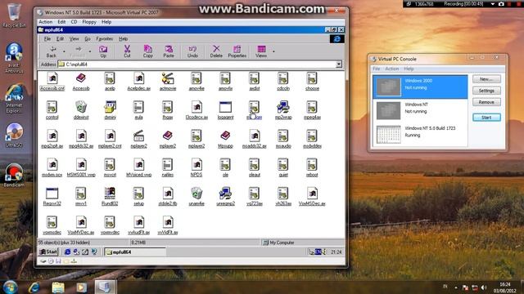Screen dimensions: 524x294
Task: Click the Start button in Virtual PC Console
Action: (486, 118)
